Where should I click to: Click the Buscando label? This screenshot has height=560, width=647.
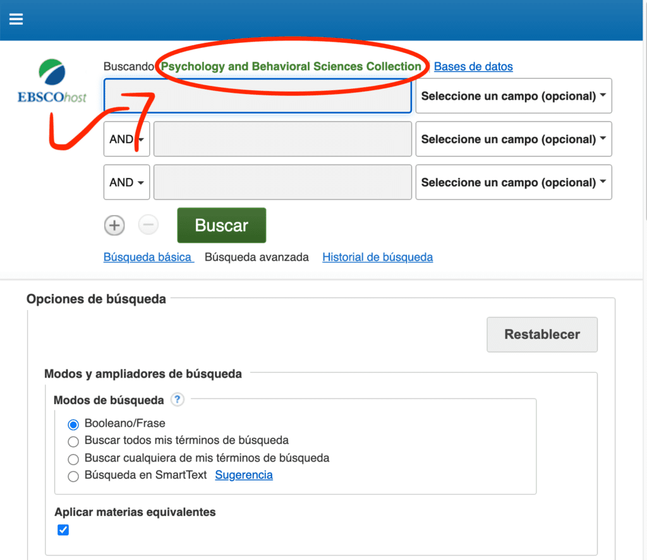pyautogui.click(x=129, y=66)
